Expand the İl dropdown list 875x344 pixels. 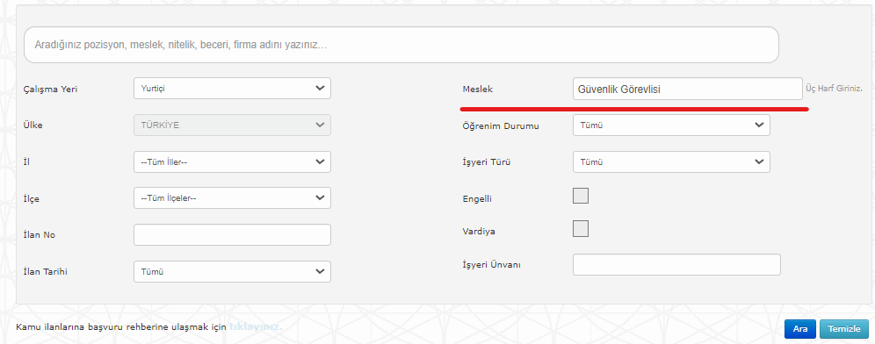(232, 161)
